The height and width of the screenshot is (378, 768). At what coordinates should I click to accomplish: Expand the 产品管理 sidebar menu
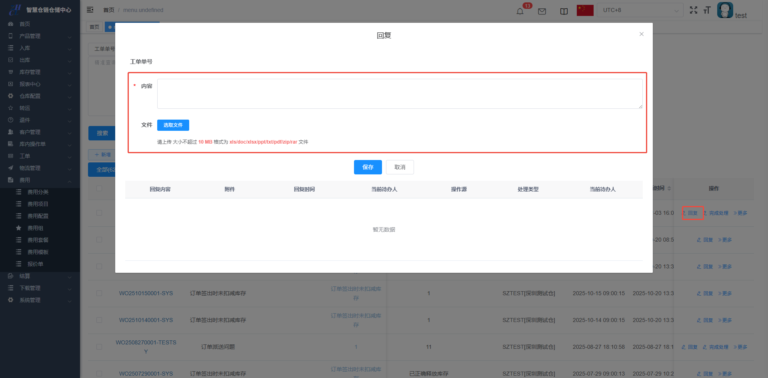point(40,36)
